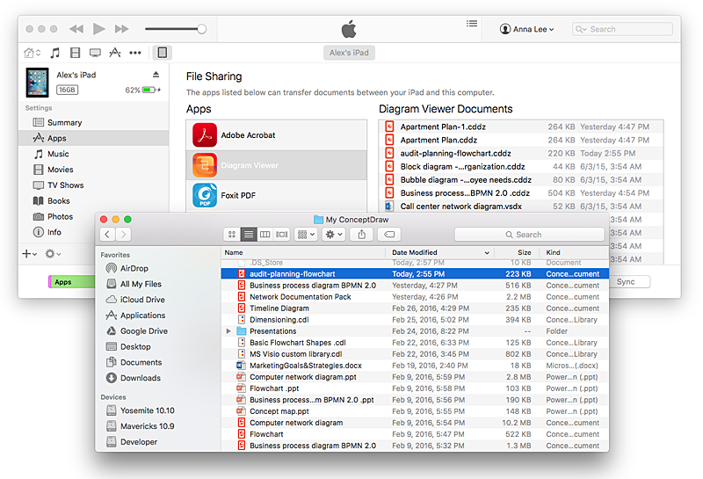Viewport: 703px width, 479px height.
Task: Open the Anna Lee account dropdown
Action: point(526,29)
